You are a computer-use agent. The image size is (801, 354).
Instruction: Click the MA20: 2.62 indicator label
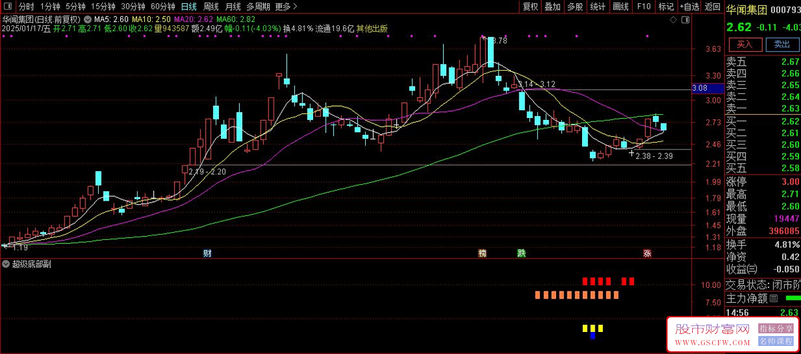[x=193, y=20]
